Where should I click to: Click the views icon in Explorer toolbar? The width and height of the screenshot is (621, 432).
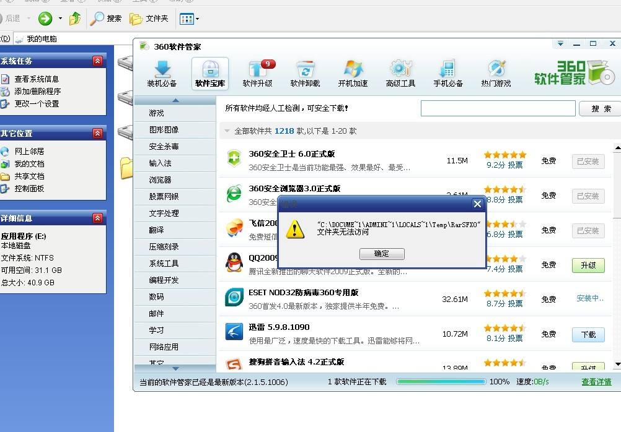click(x=186, y=19)
